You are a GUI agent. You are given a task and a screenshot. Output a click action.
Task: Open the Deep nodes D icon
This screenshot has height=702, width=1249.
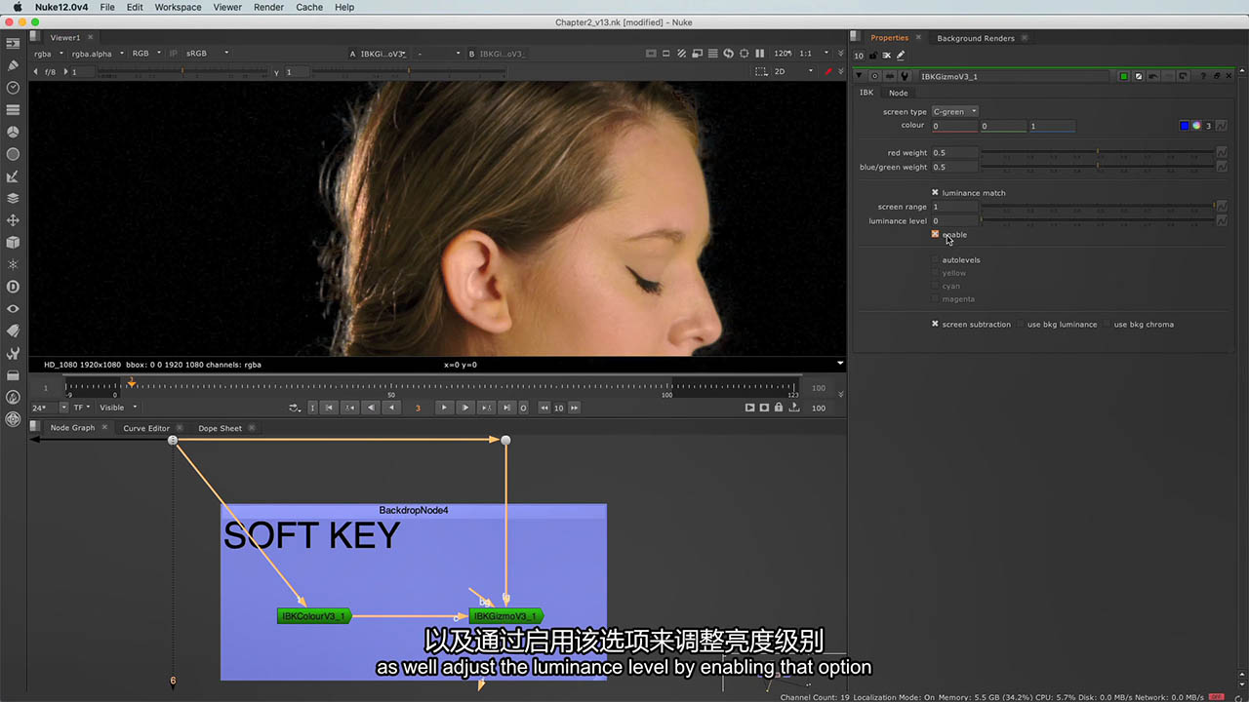[14, 287]
